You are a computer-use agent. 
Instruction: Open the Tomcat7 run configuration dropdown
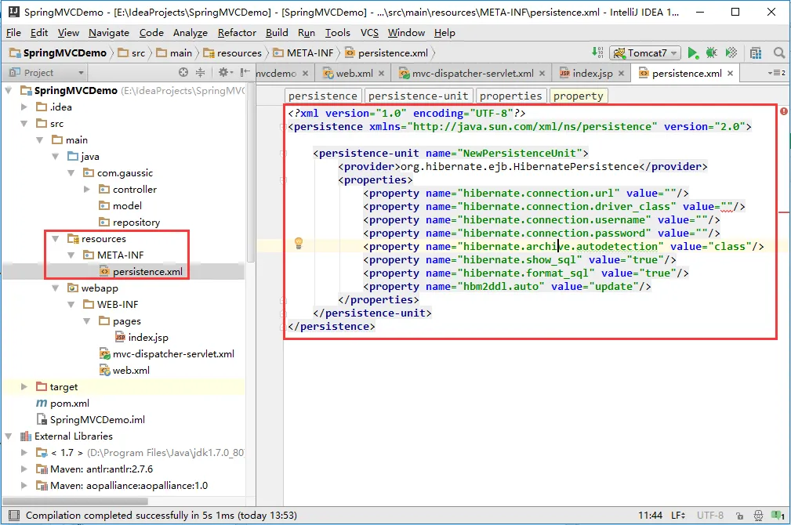[645, 53]
